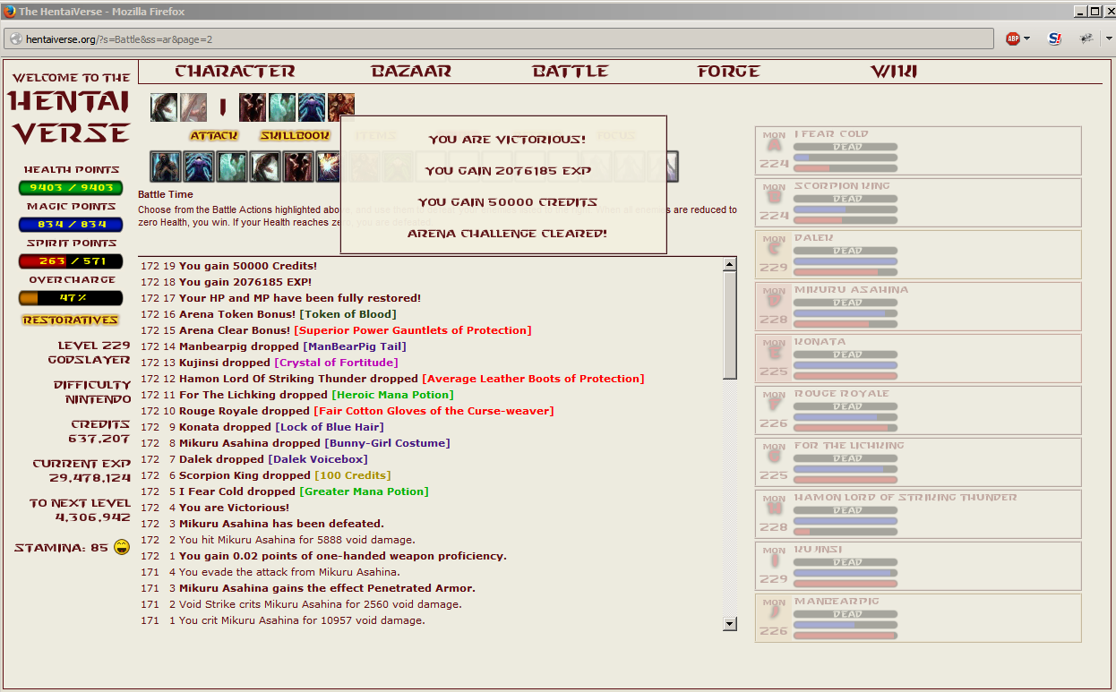Click the battle log scrollbar thumb
This screenshot has height=692, width=1116.
(x=729, y=325)
